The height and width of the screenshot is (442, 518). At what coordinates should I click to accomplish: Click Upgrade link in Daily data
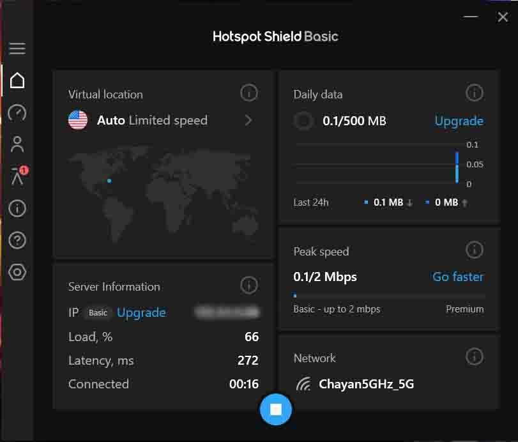click(x=459, y=121)
